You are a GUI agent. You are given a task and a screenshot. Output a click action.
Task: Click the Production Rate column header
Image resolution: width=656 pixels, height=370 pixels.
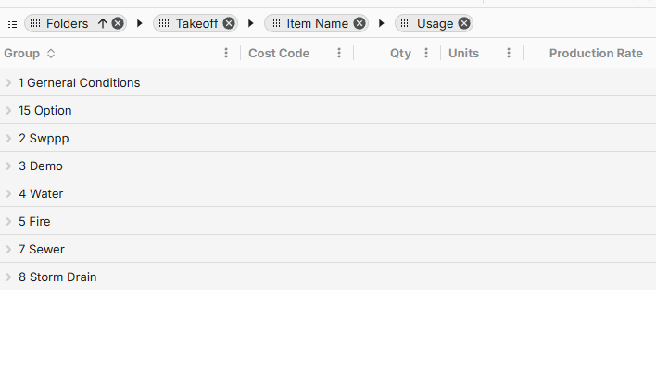[x=595, y=54]
